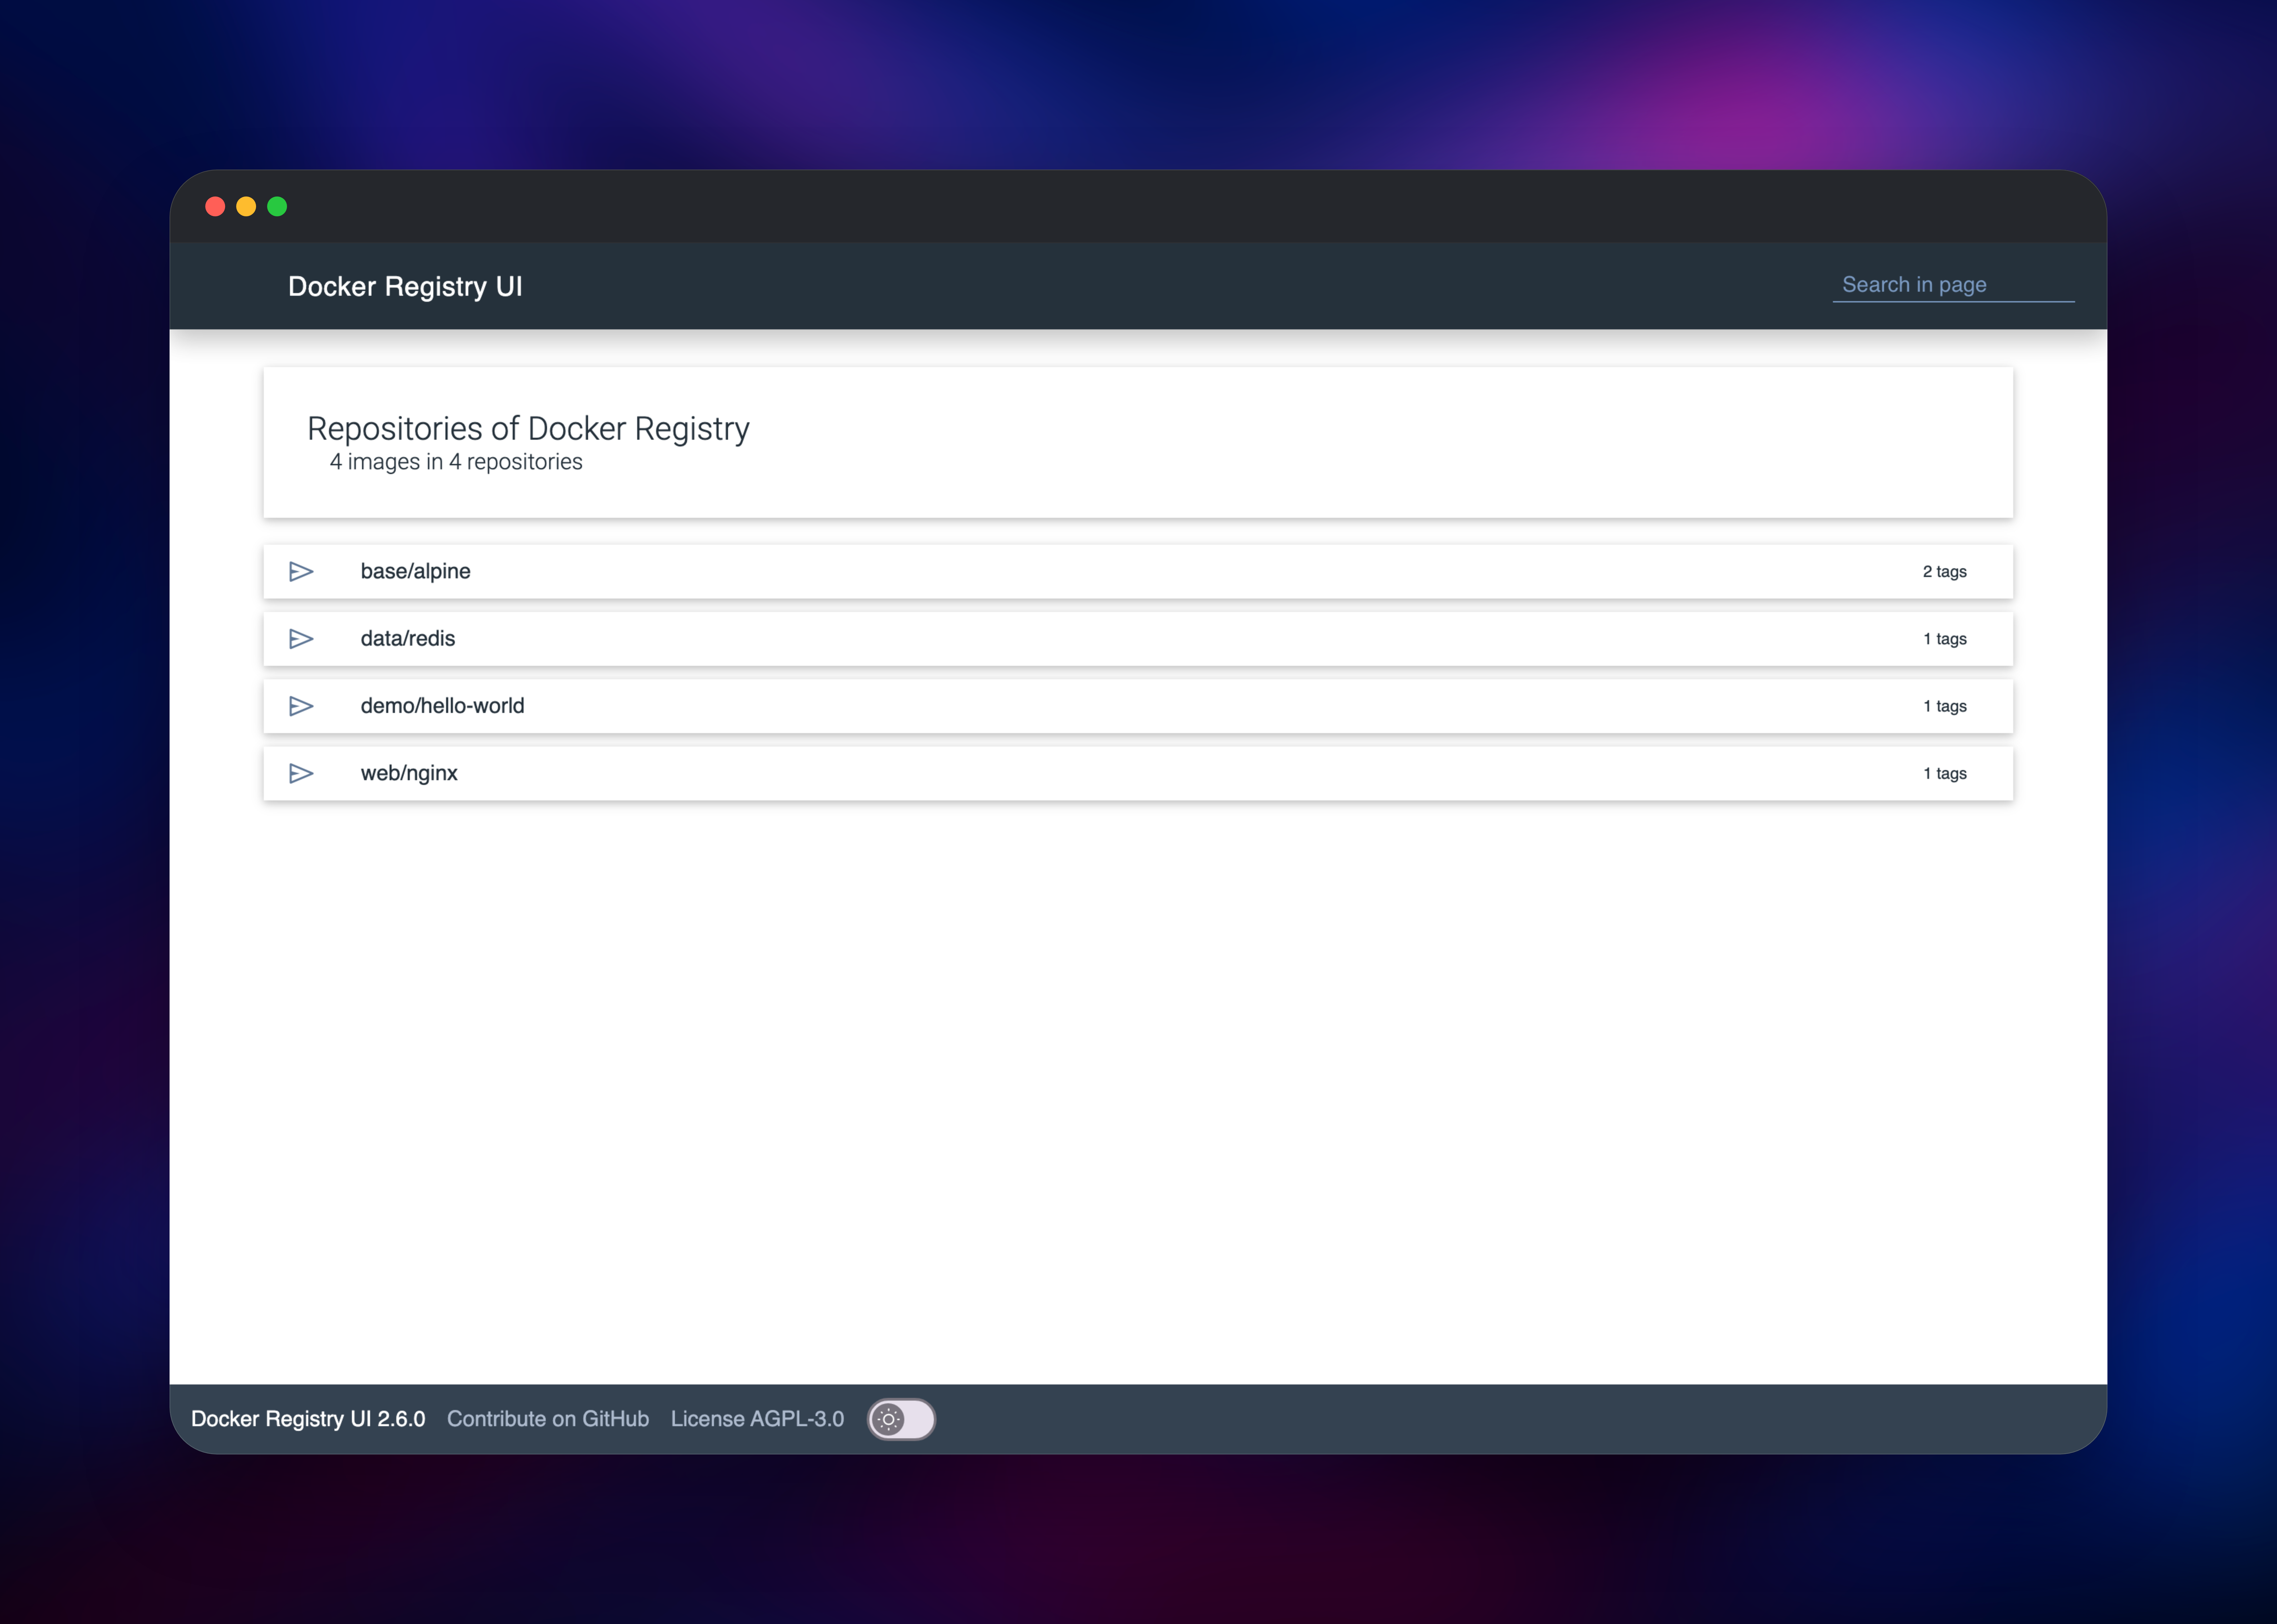Click Docker Registry UI 2.6.0 footer link
Viewport: 2277px width, 1624px height.
point(308,1419)
